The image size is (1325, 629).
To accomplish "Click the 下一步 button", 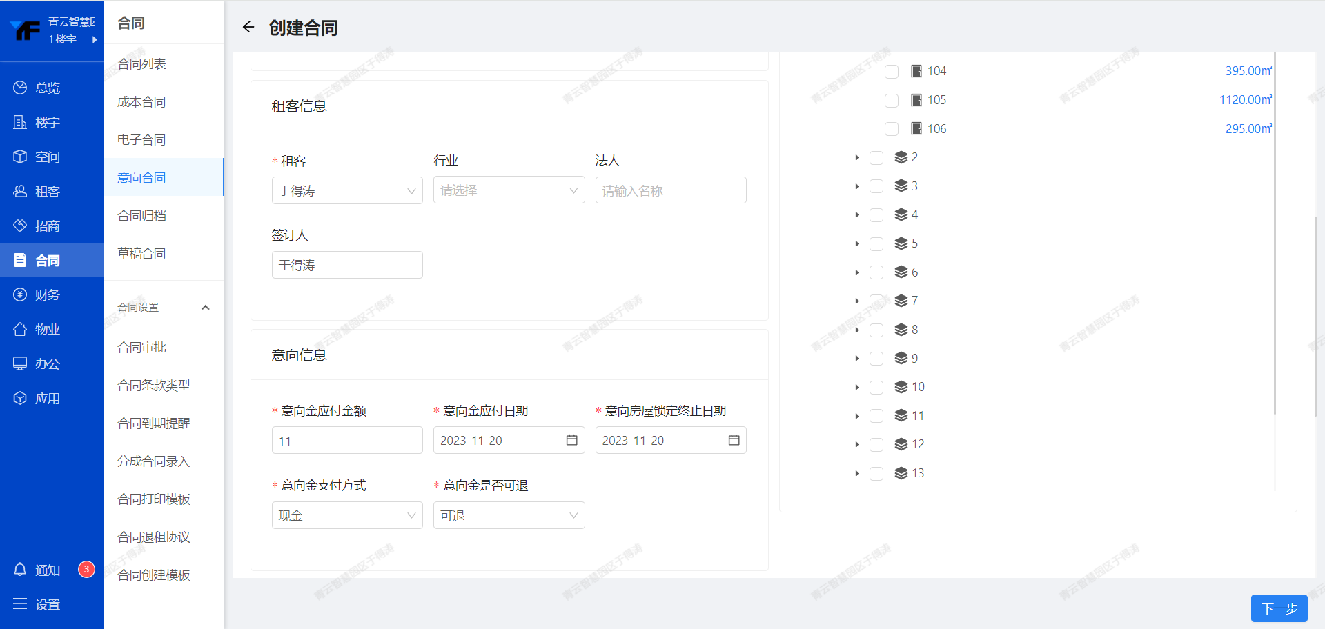I will tap(1279, 608).
